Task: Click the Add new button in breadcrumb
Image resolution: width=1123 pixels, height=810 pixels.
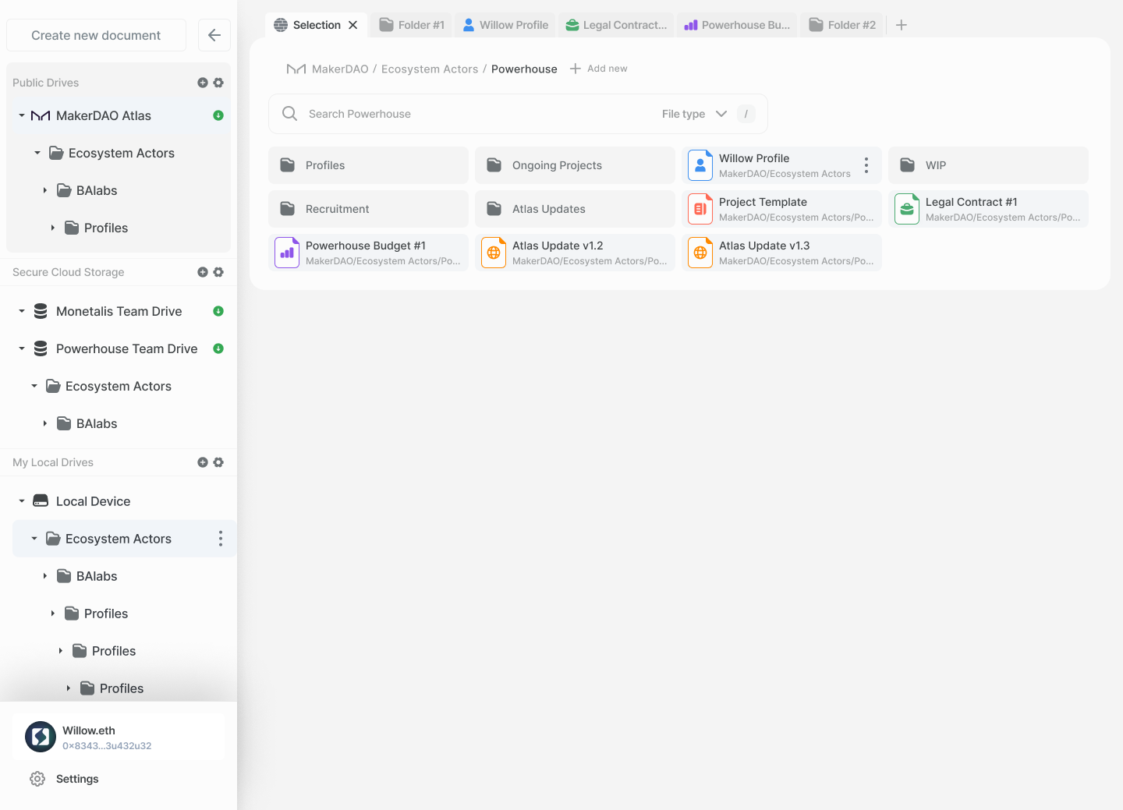Action: pos(599,69)
